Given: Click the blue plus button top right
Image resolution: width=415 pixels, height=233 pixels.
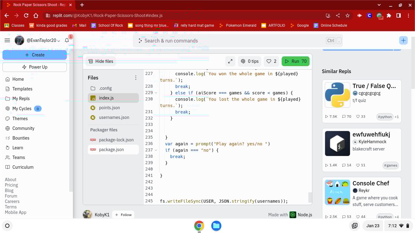Looking at the screenshot, I should pos(403,40).
